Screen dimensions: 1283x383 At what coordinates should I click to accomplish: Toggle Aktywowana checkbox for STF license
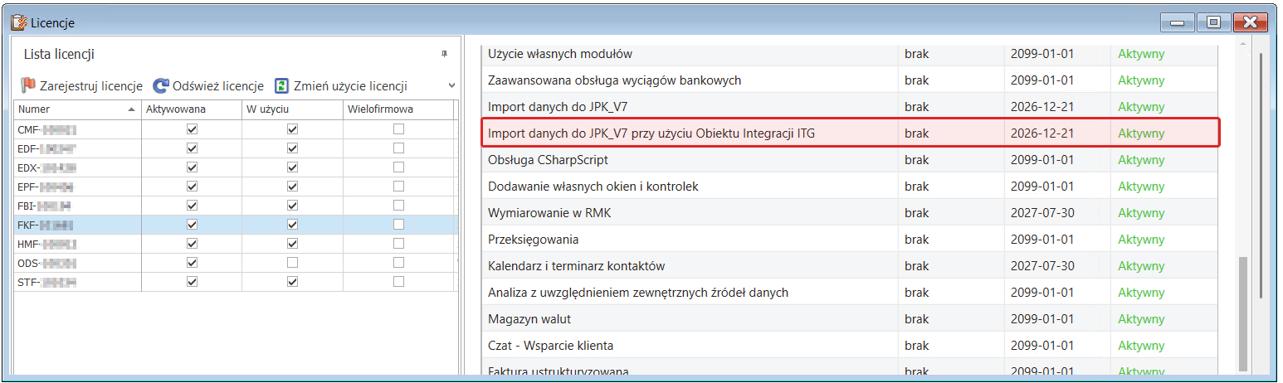pyautogui.click(x=192, y=282)
